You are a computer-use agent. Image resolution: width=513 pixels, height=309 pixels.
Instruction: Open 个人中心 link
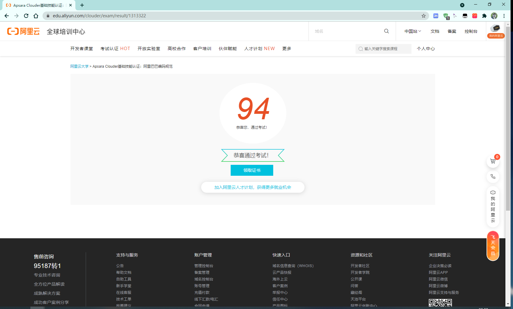point(426,49)
